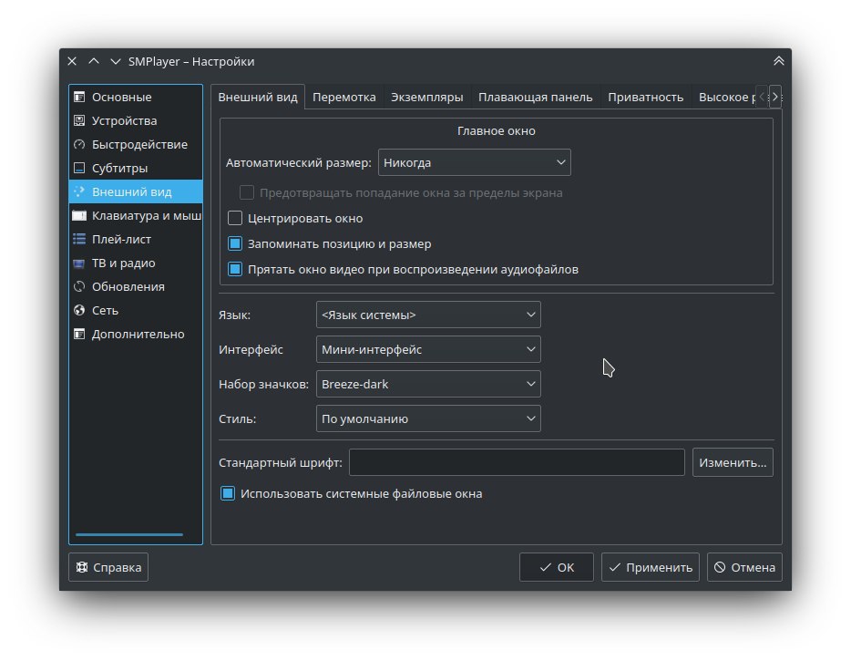Screen dimensions: 851x661
Task: Select the Обновления refresh icon
Action: pyautogui.click(x=79, y=287)
